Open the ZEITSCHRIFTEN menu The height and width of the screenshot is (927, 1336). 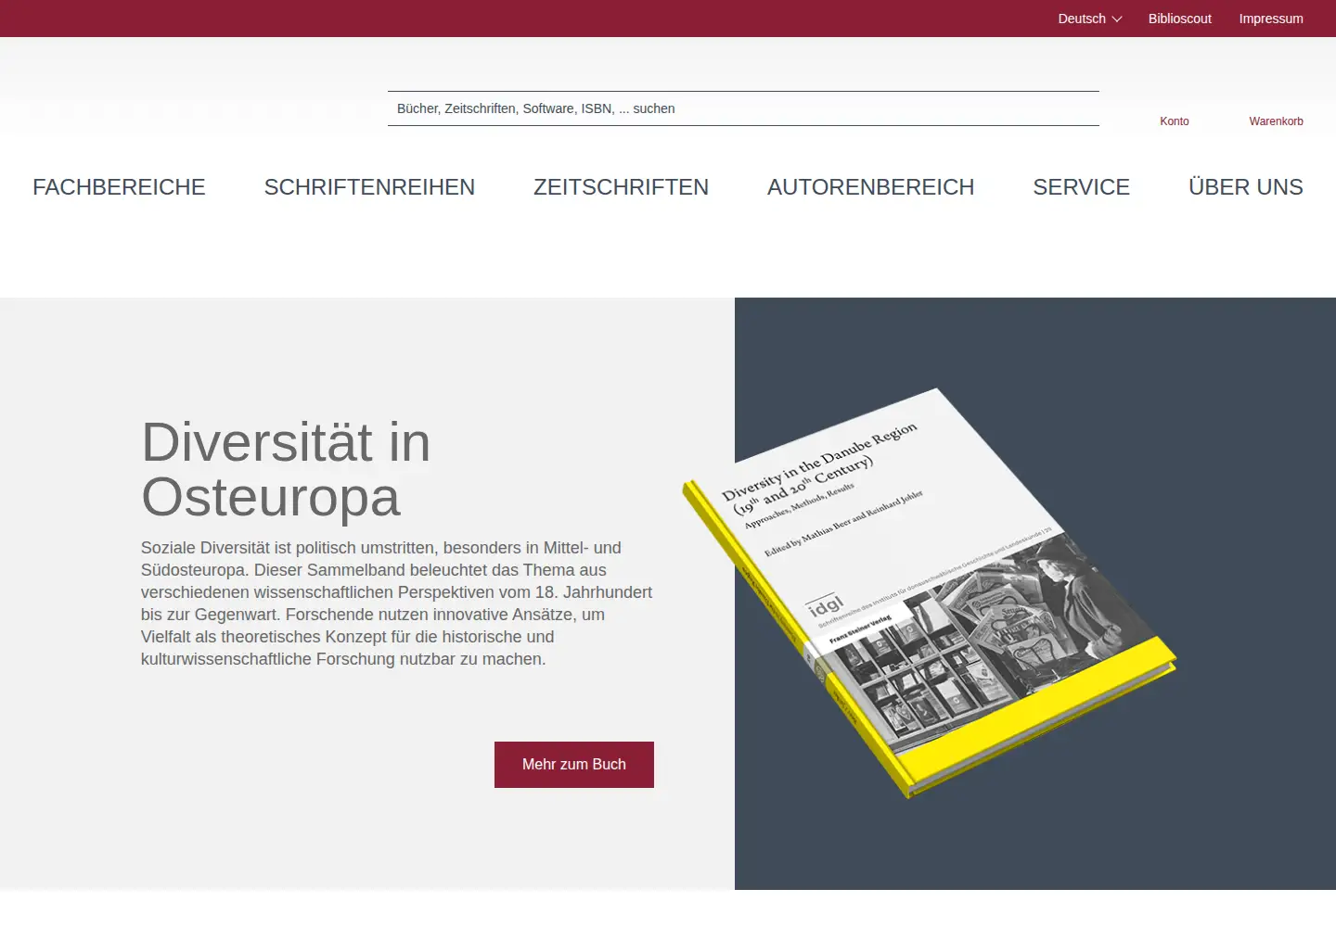621,187
